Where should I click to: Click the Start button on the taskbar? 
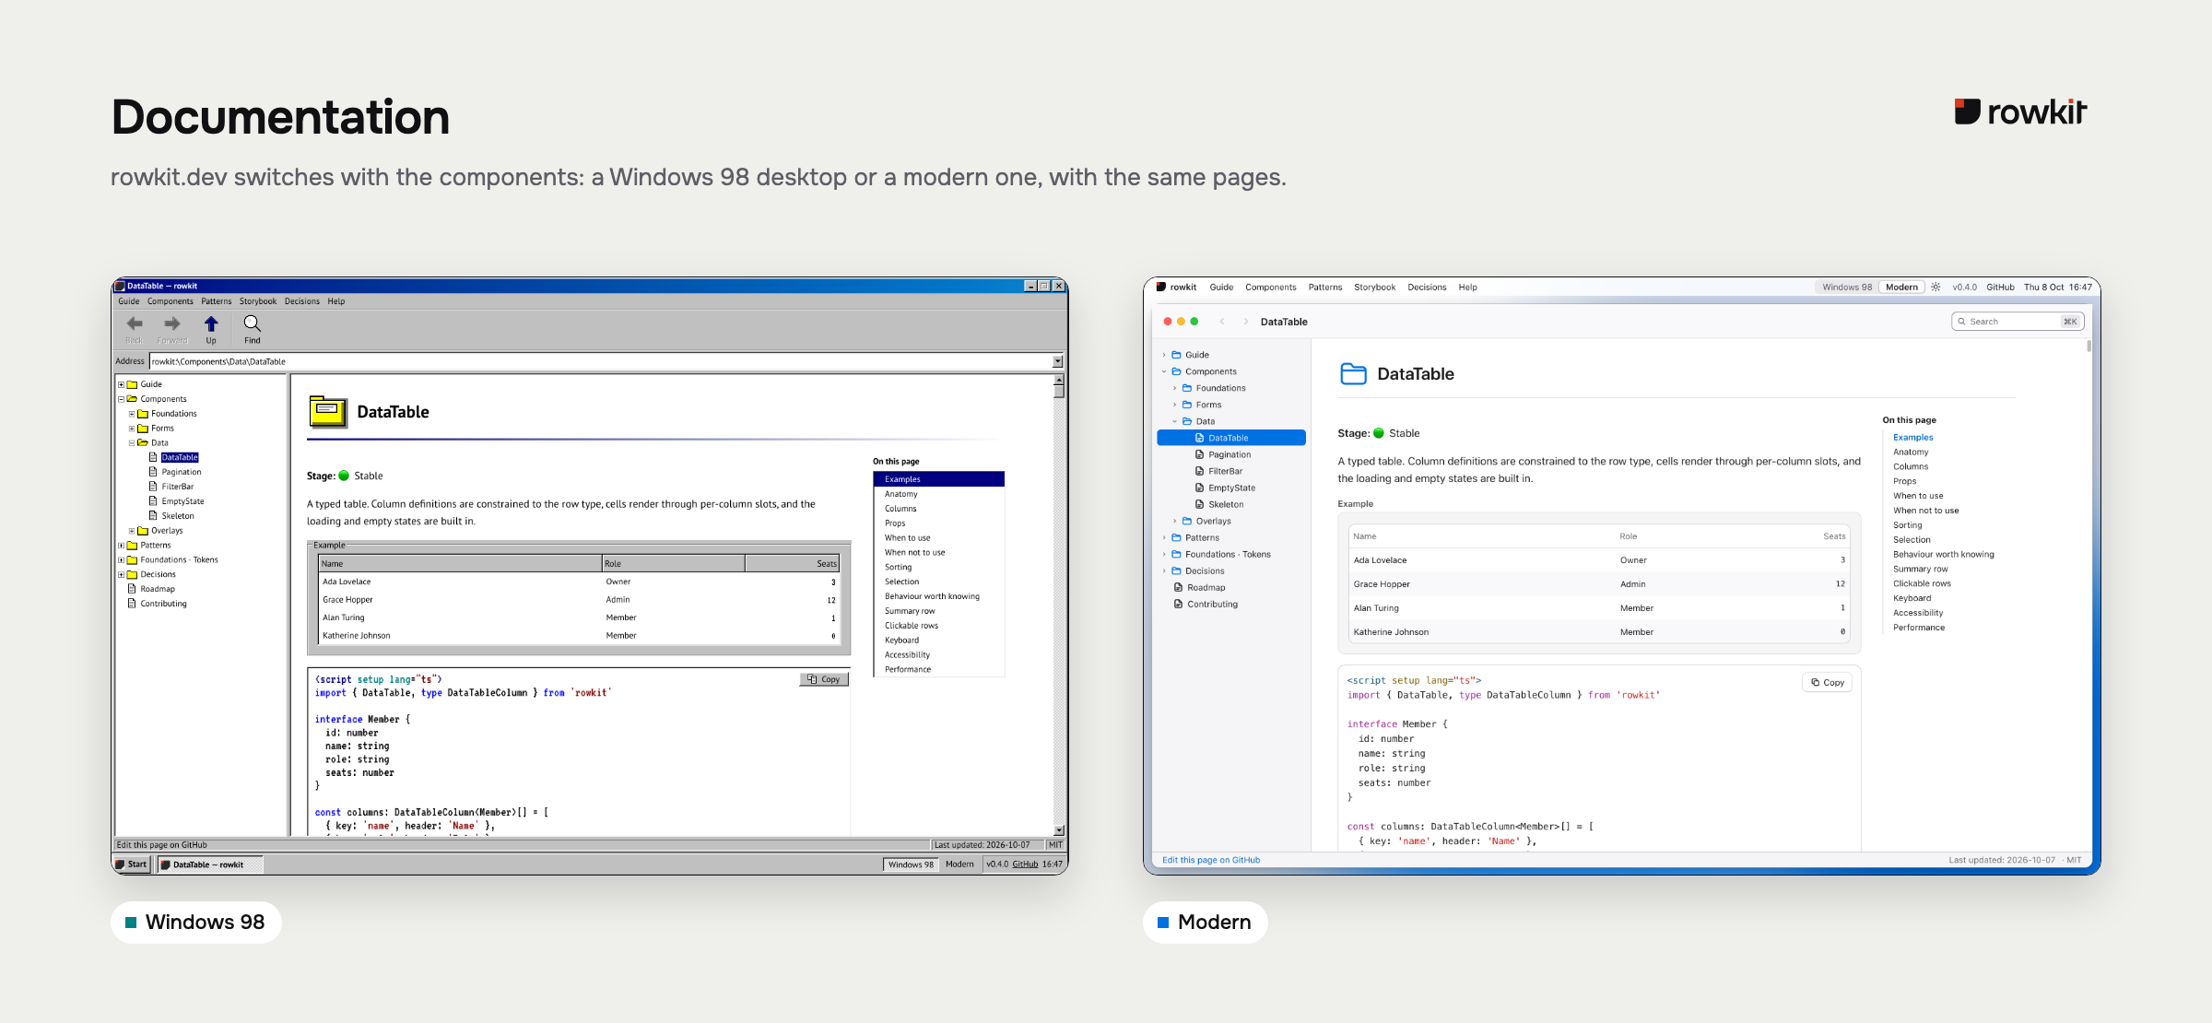[x=132, y=864]
